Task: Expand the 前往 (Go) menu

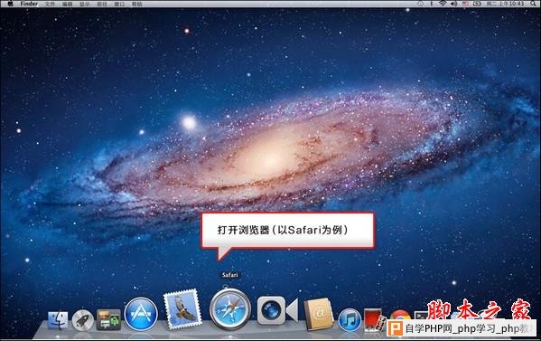Action: (102, 5)
